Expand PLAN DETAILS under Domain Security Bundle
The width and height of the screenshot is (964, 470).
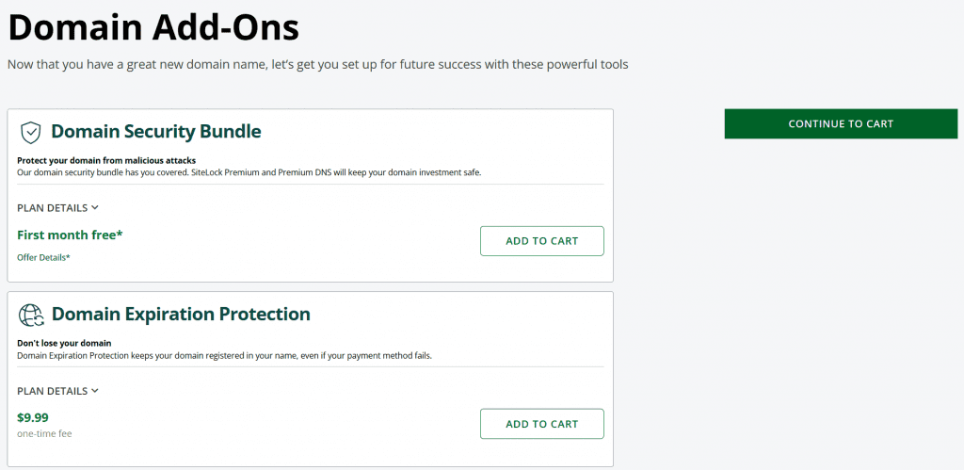click(57, 208)
